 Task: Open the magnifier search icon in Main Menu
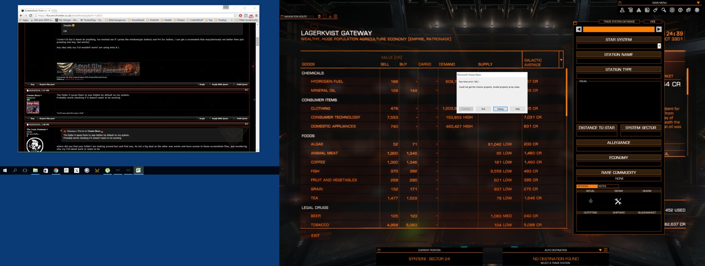(x=664, y=10)
